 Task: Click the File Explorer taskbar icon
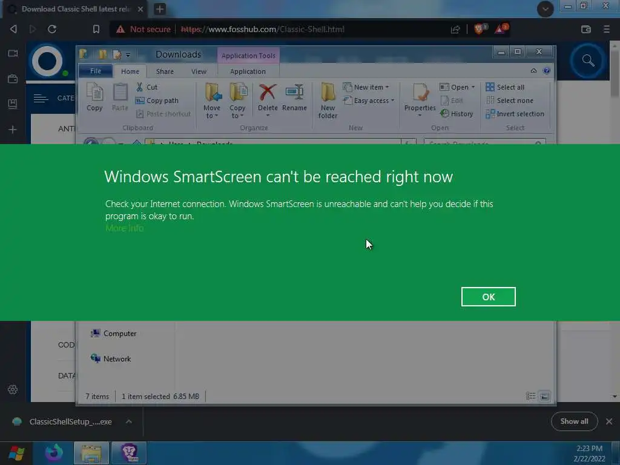pos(91,453)
